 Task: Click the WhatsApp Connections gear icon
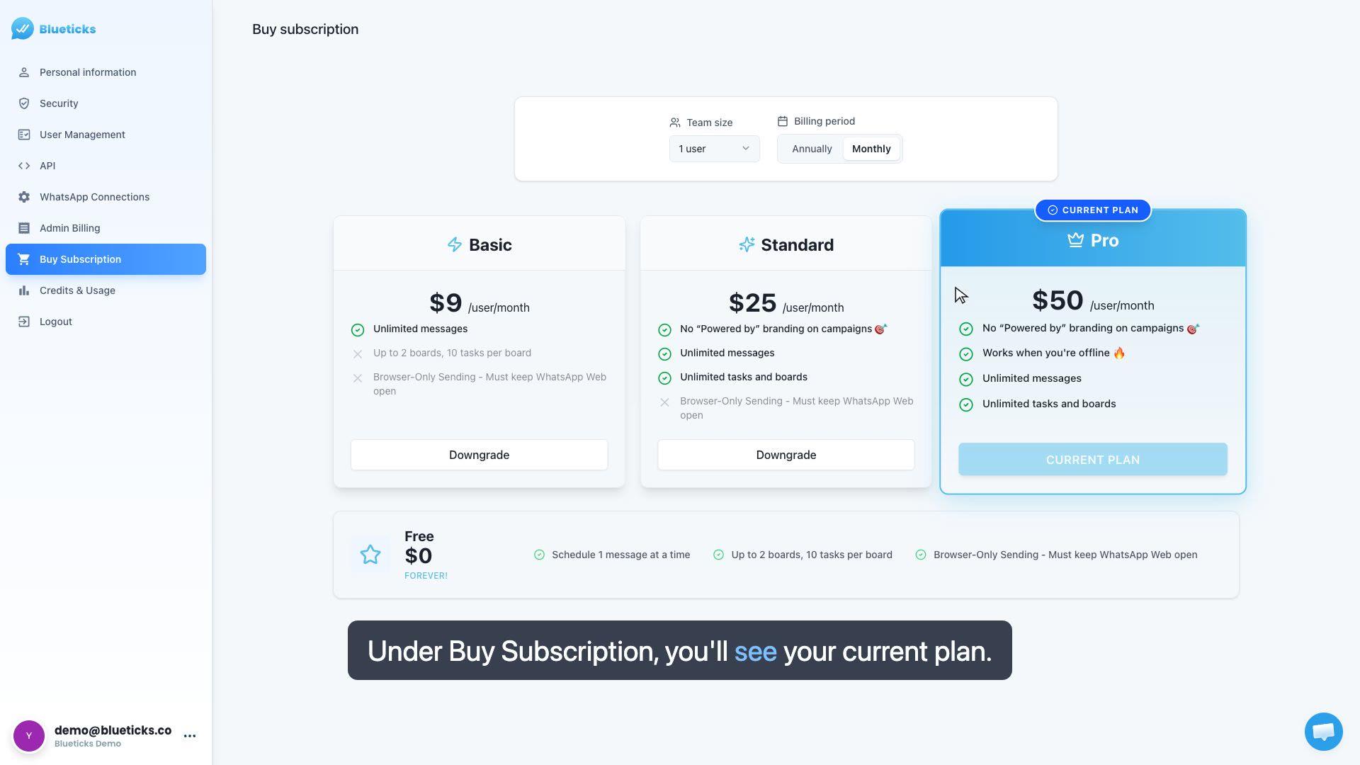point(24,197)
